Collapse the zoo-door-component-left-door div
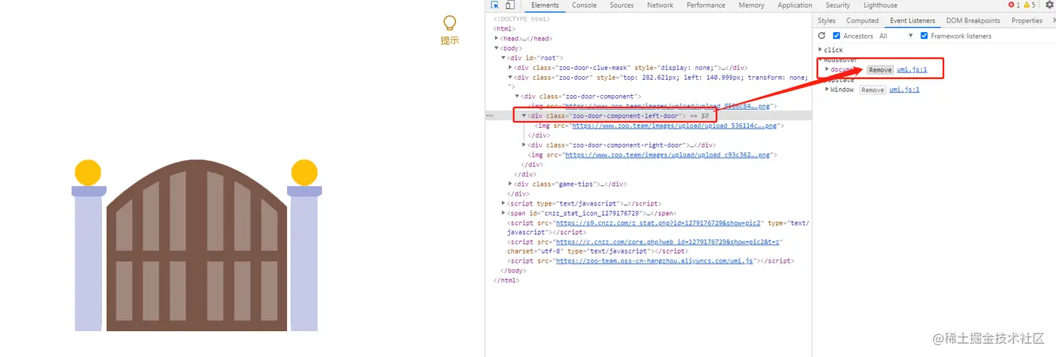Viewport: 1056px width, 357px height. click(525, 115)
